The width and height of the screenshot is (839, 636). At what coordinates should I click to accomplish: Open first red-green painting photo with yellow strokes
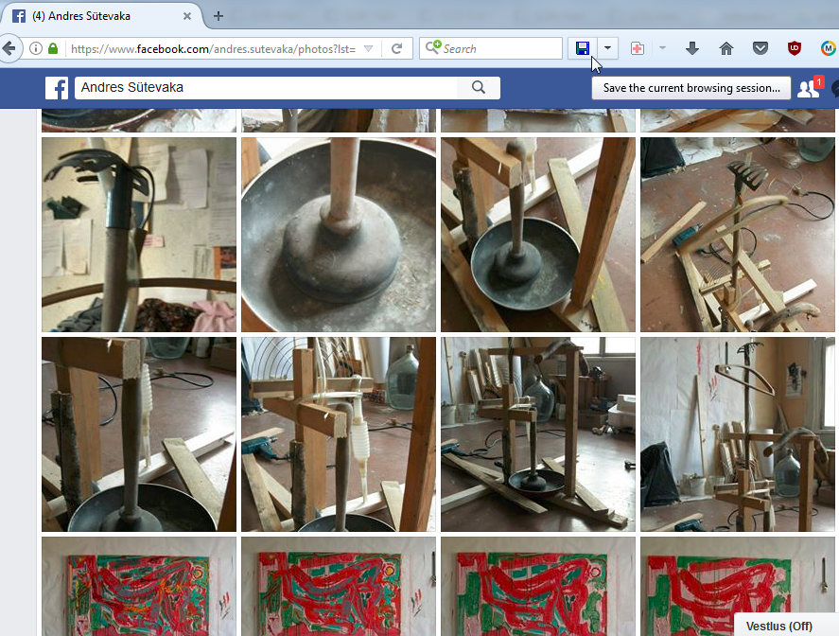coord(139,586)
